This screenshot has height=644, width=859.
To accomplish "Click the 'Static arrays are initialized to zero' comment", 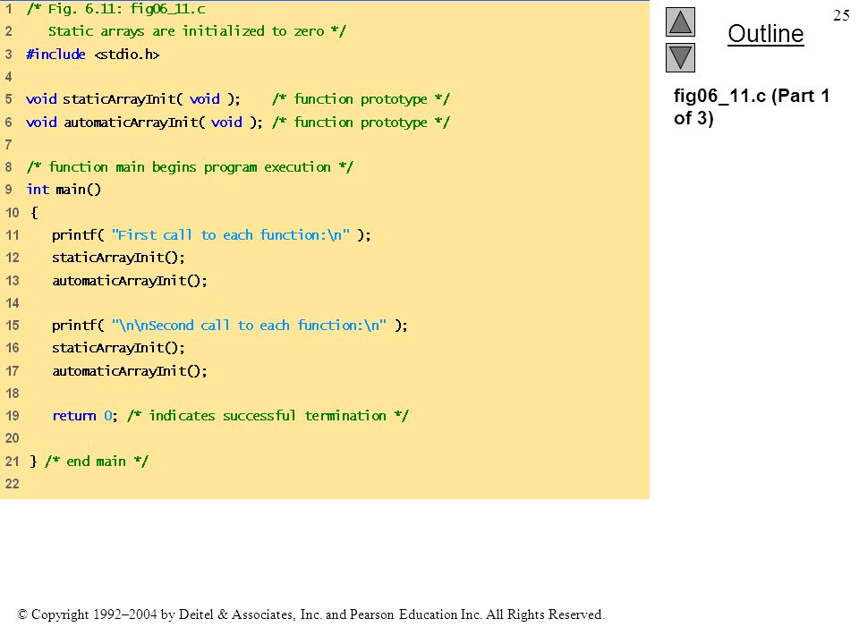I will [x=197, y=31].
